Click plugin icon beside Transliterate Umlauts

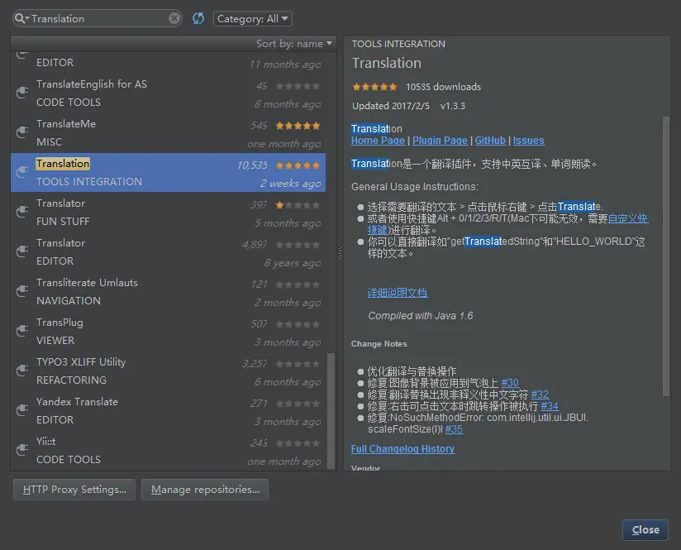pyautogui.click(x=21, y=291)
